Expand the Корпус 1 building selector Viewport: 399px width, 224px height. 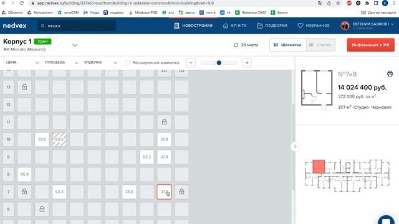pyautogui.click(x=75, y=45)
